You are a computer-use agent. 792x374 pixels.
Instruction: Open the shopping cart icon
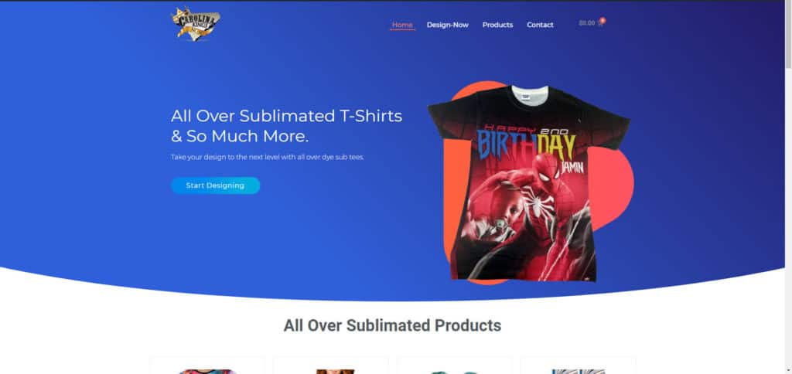pos(599,23)
